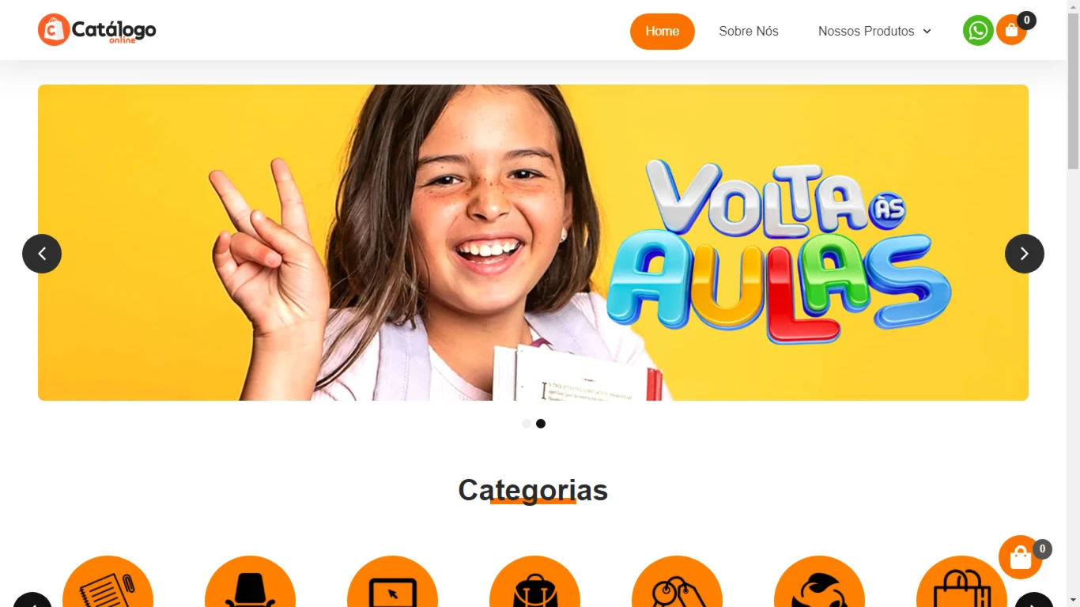Go to next banner slide arrow
Viewport: 1080px width, 607px height.
(x=1025, y=254)
